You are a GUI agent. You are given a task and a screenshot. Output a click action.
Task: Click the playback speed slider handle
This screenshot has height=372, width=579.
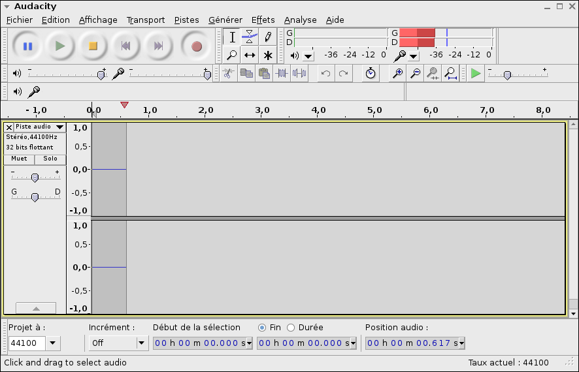507,75
